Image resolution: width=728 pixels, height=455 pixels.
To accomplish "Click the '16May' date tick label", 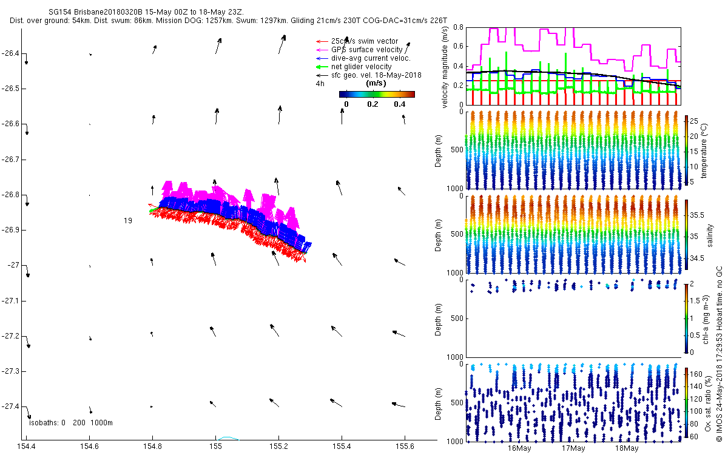I will [x=519, y=449].
